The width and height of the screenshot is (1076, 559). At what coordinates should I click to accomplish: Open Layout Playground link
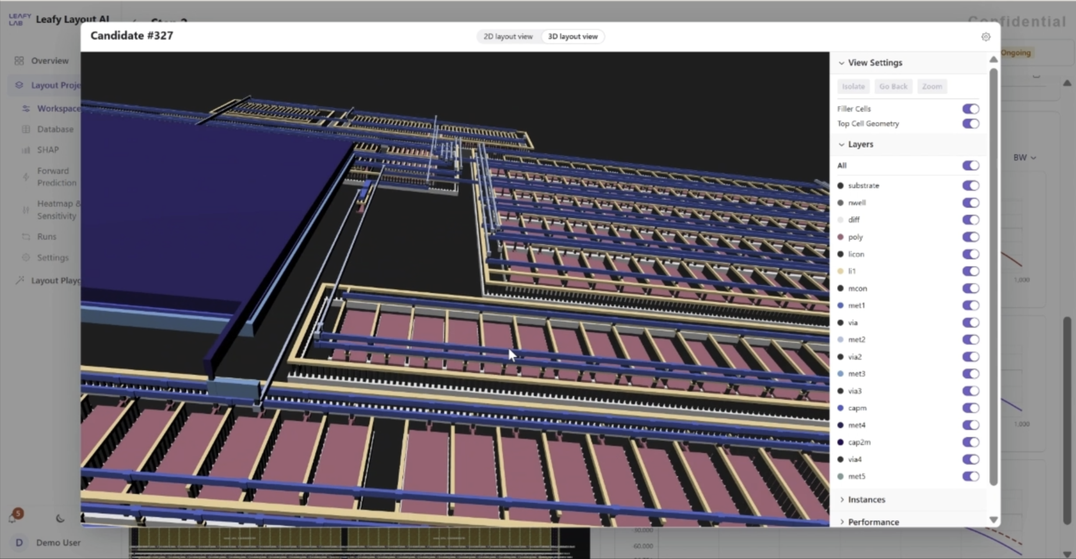coord(56,280)
